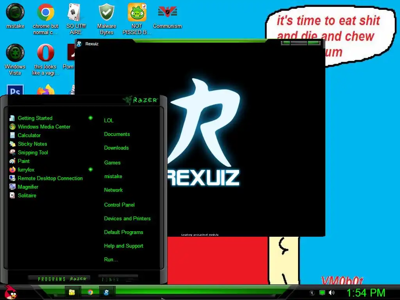
Task: Expand the furryfox jump list arrow
Action: click(90, 170)
